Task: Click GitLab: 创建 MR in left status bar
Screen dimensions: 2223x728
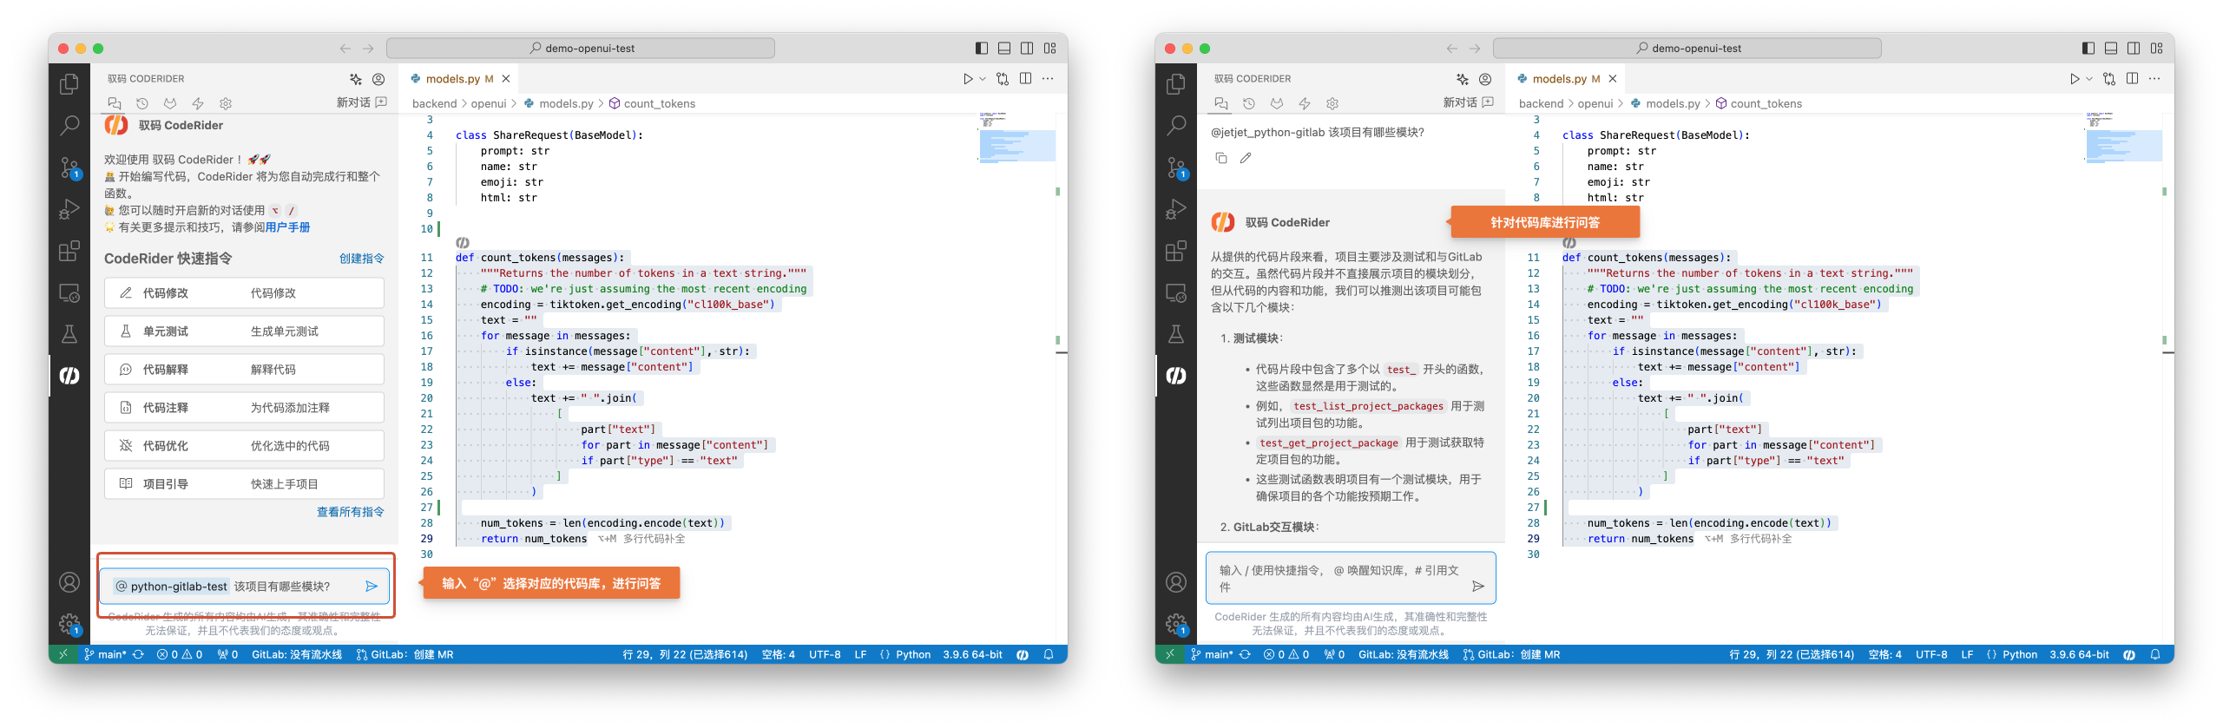Action: 404,655
